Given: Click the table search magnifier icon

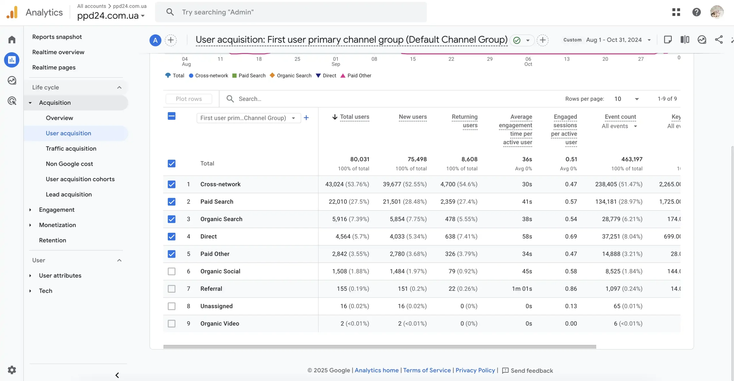Looking at the screenshot, I should [230, 99].
